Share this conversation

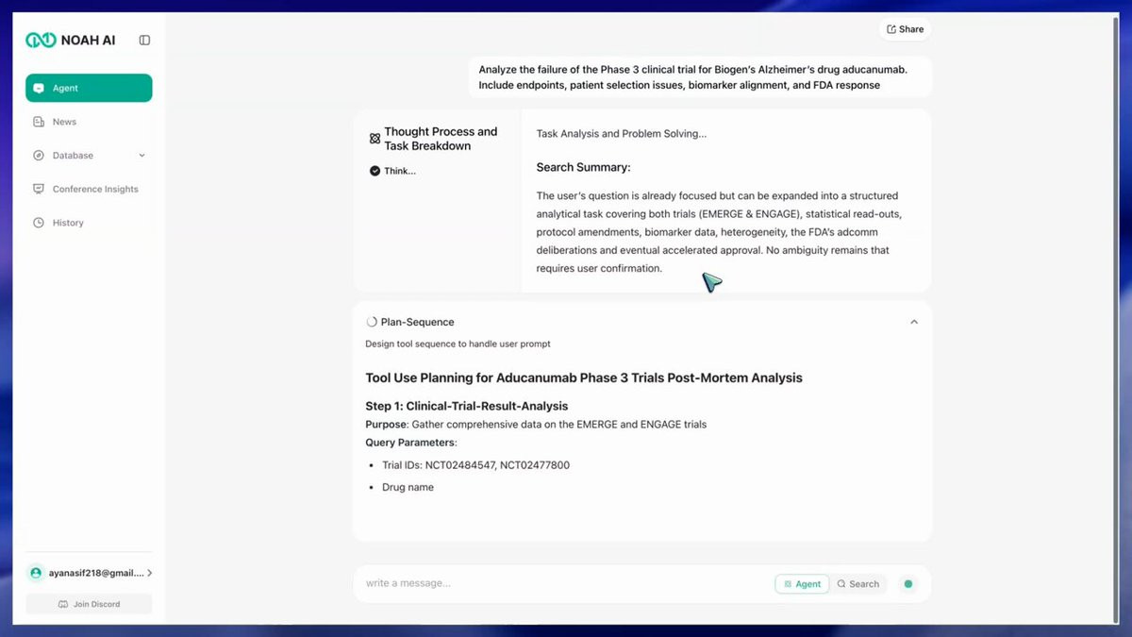905,29
